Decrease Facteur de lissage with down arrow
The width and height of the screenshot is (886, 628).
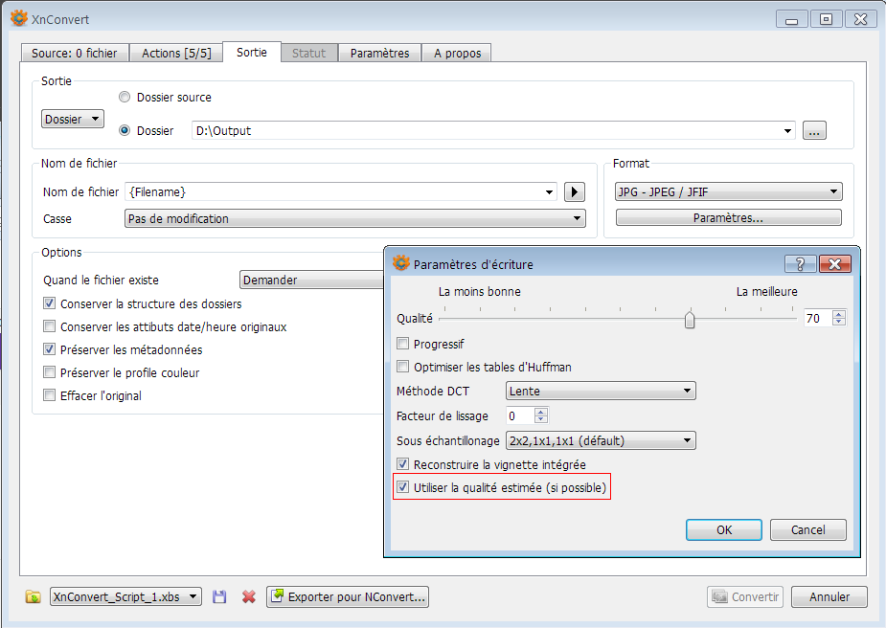541,419
